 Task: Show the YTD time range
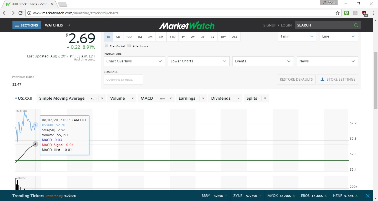point(172,37)
